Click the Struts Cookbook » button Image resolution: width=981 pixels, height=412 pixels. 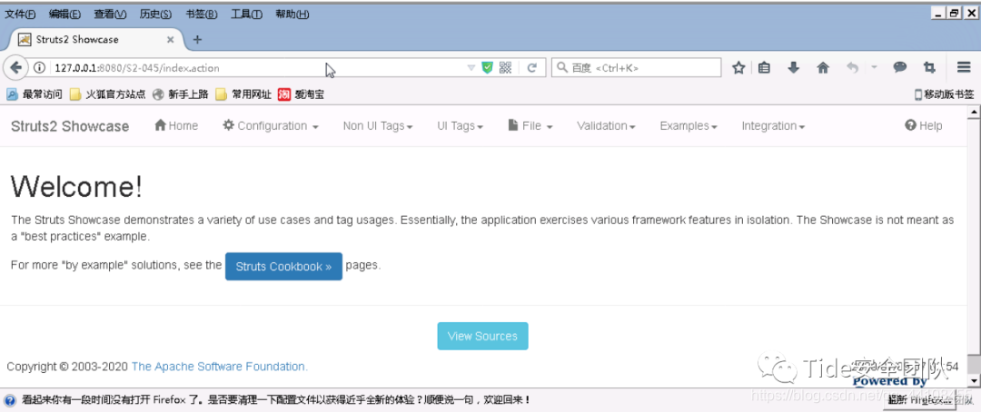point(283,266)
